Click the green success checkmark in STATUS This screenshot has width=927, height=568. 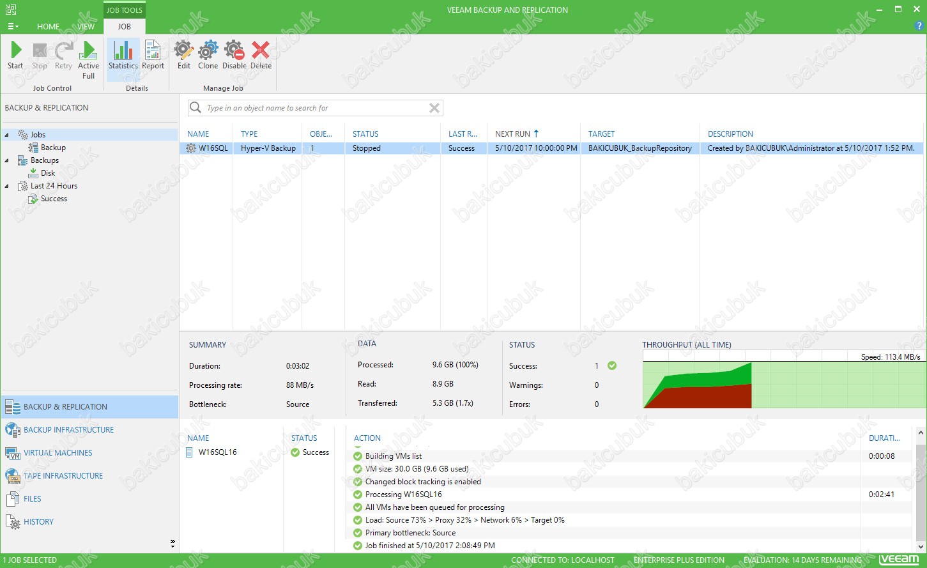612,366
